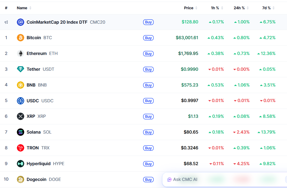The height and width of the screenshot is (188, 287).
Task: Click the Tether green logo icon
Action: (x=20, y=69)
